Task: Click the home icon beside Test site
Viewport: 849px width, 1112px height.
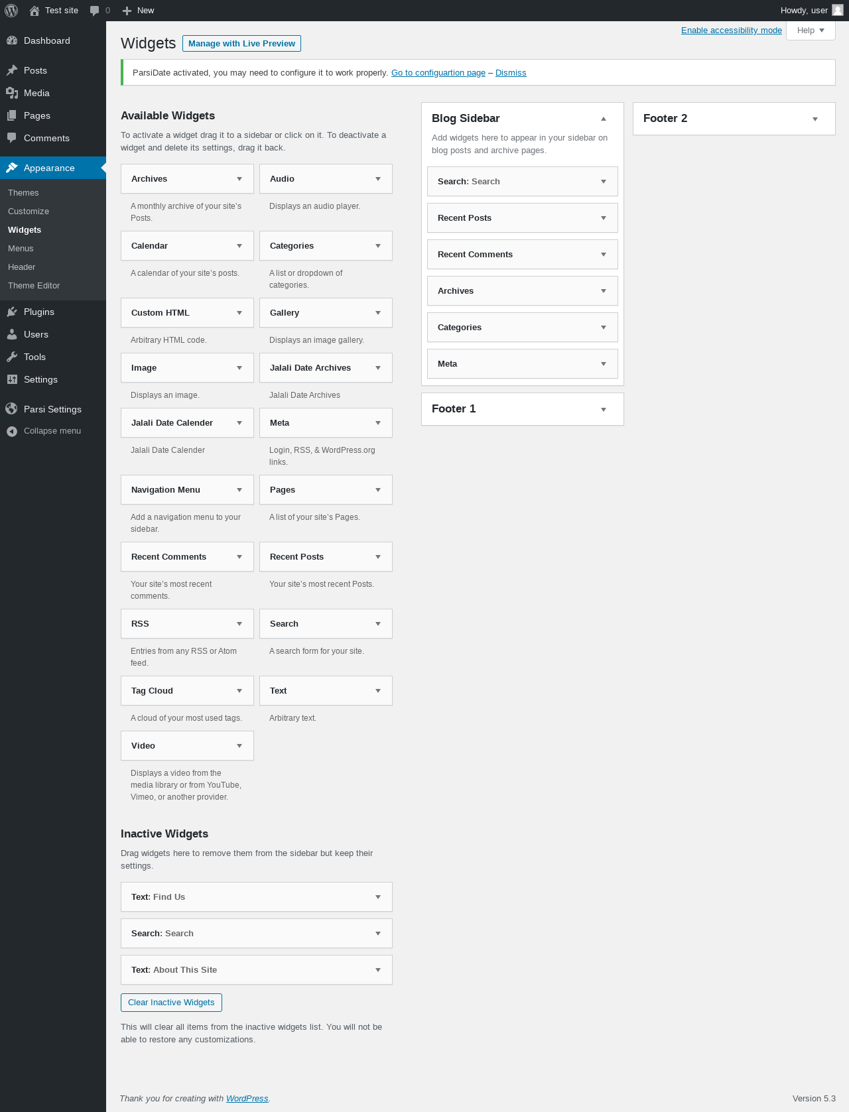Action: (34, 11)
